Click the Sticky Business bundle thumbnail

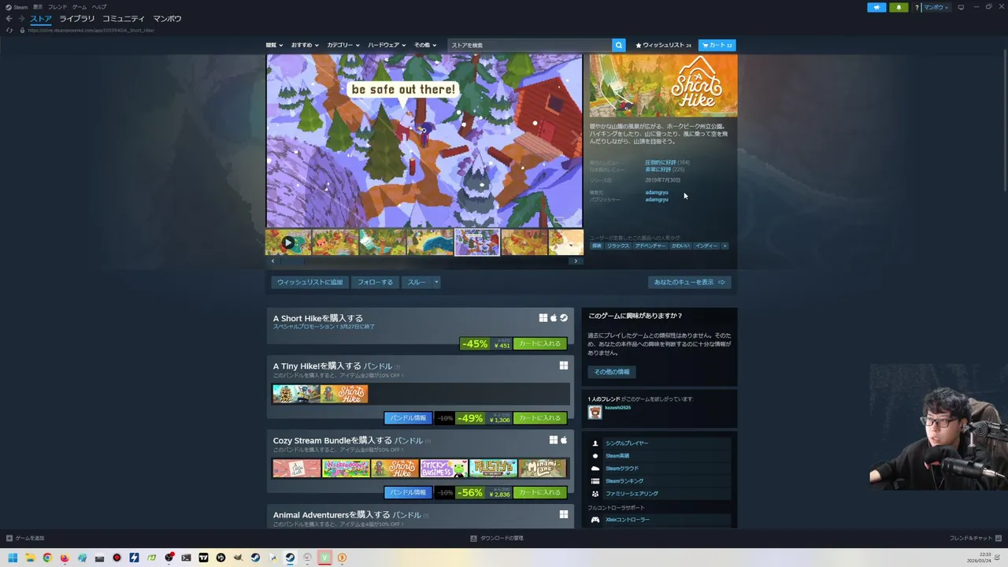(444, 469)
